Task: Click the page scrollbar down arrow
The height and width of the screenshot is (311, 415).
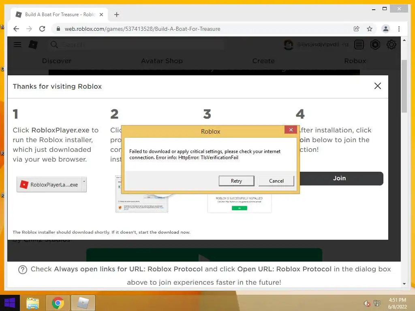Action: coord(404,284)
